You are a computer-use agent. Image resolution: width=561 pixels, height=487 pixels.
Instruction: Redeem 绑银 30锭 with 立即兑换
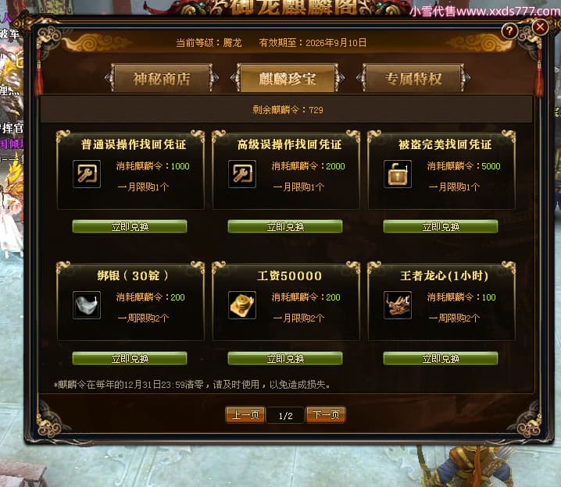point(130,358)
